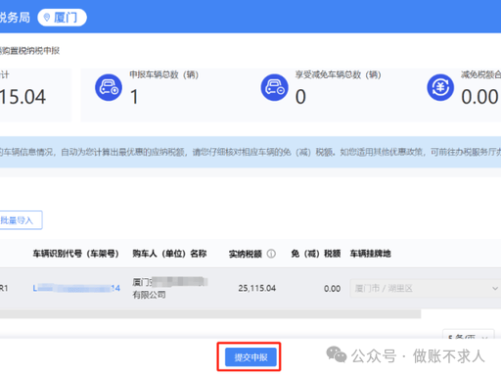This screenshot has width=501, height=376.
Task: Click the car icon for 申报车辆总数
Action: (109, 87)
